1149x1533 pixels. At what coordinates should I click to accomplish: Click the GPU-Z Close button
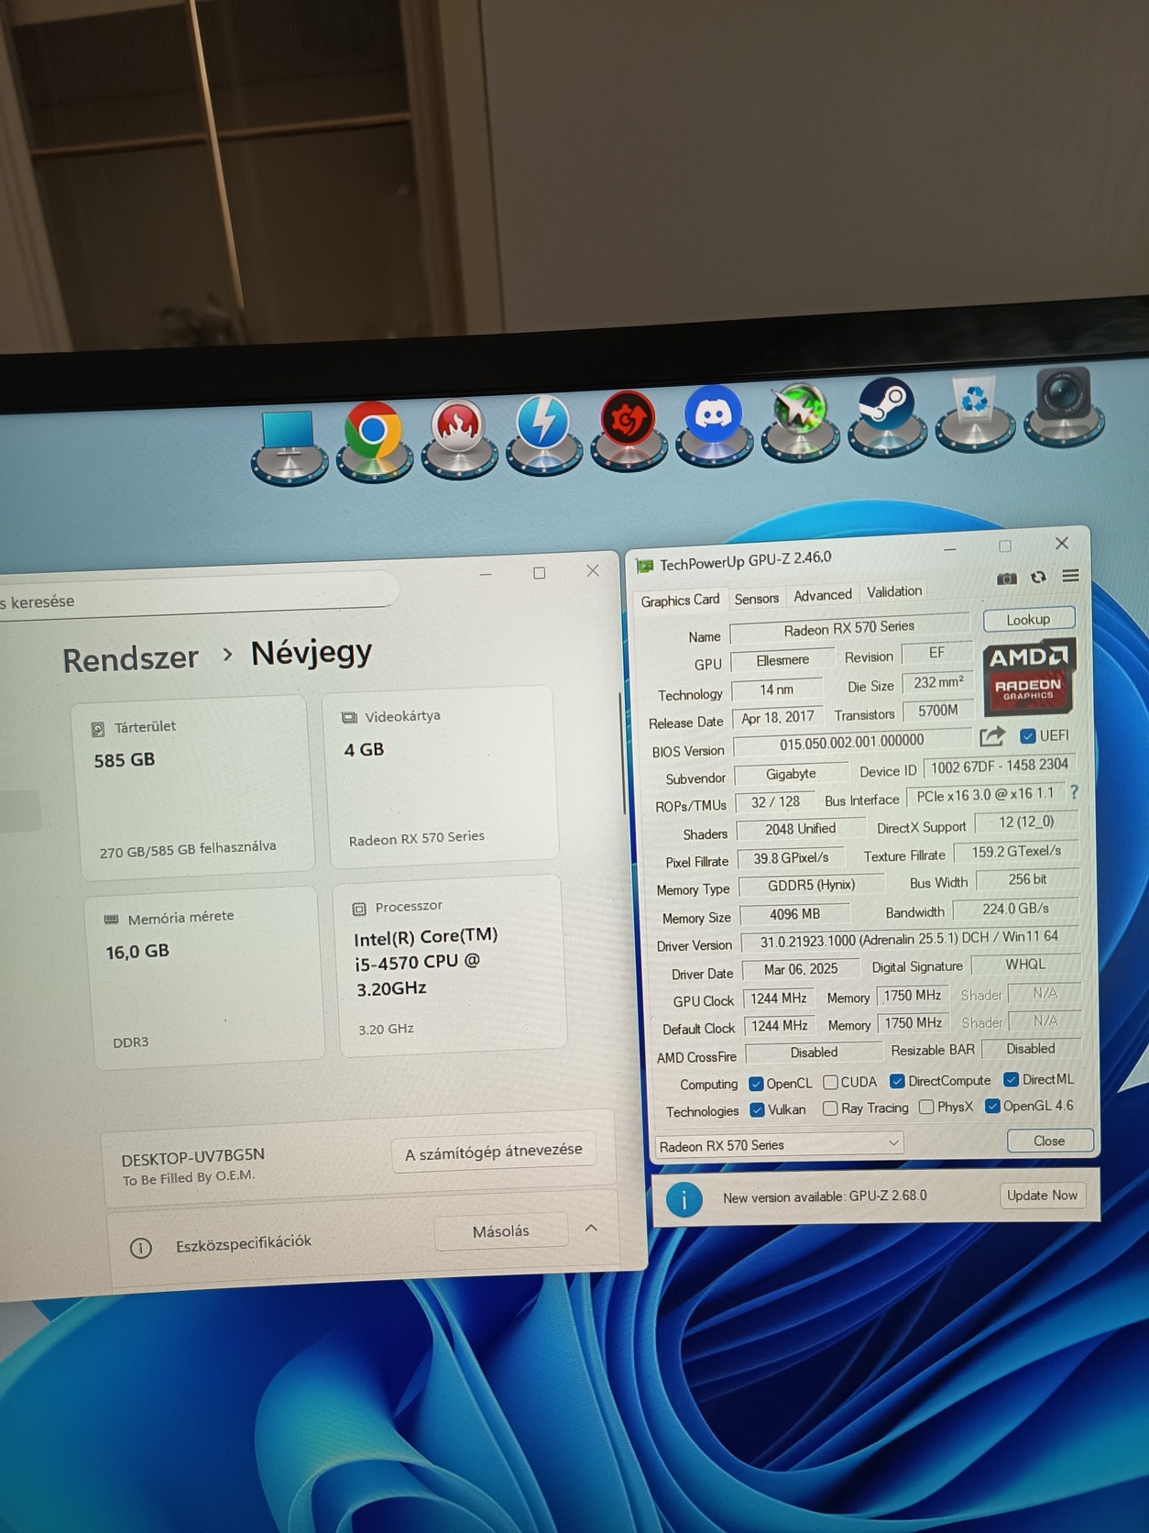[x=1049, y=1141]
